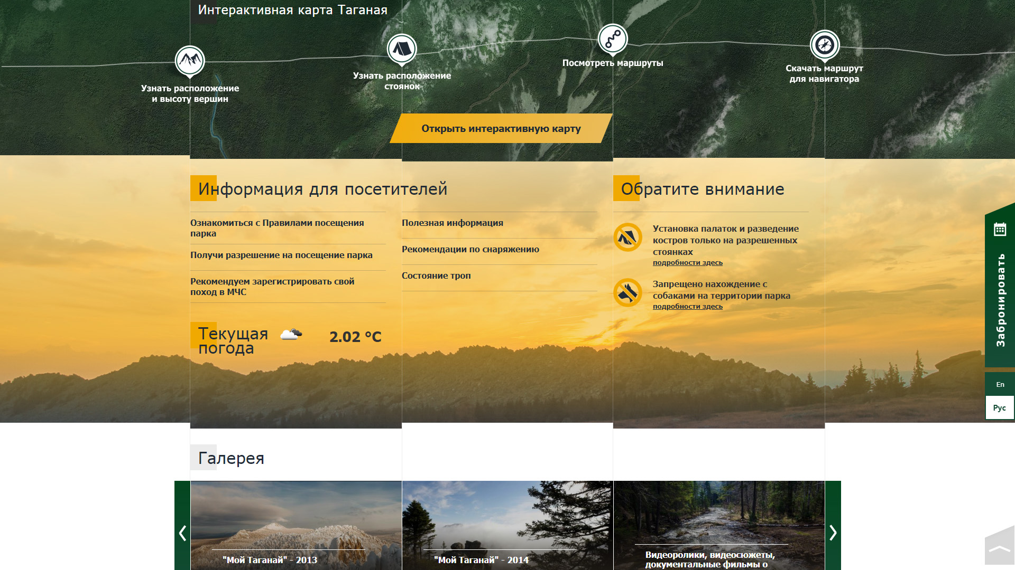
Task: Click the compass navigator download icon
Action: coord(825,45)
